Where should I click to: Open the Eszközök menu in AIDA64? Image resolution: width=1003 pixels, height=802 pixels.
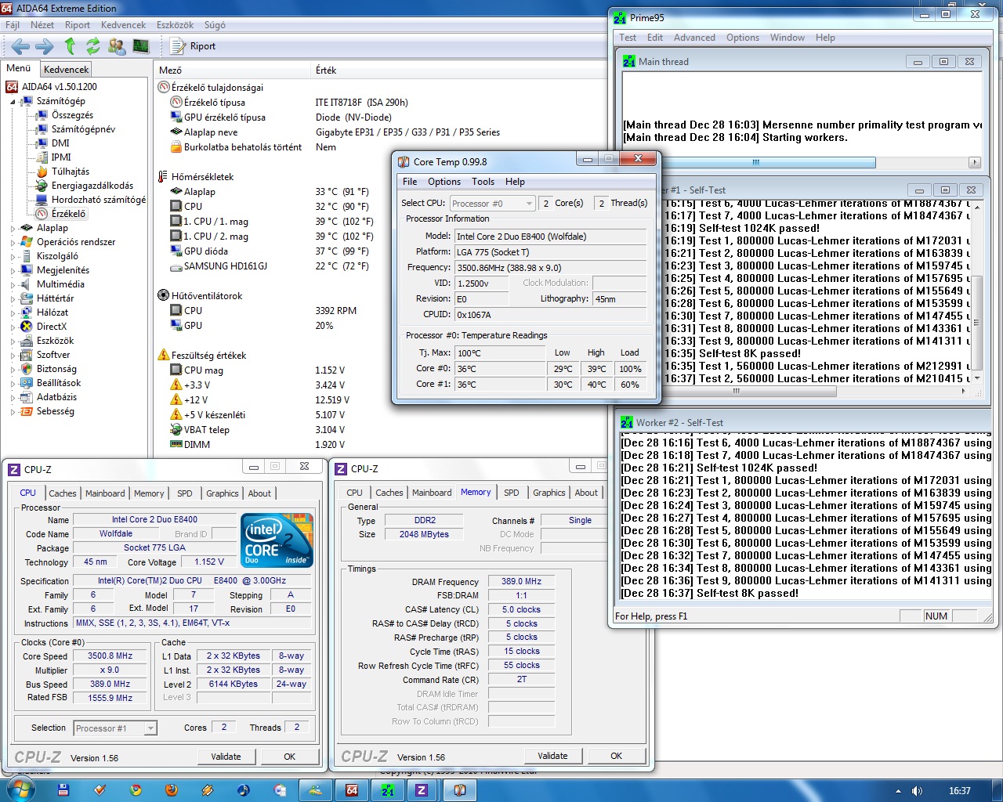coord(175,25)
